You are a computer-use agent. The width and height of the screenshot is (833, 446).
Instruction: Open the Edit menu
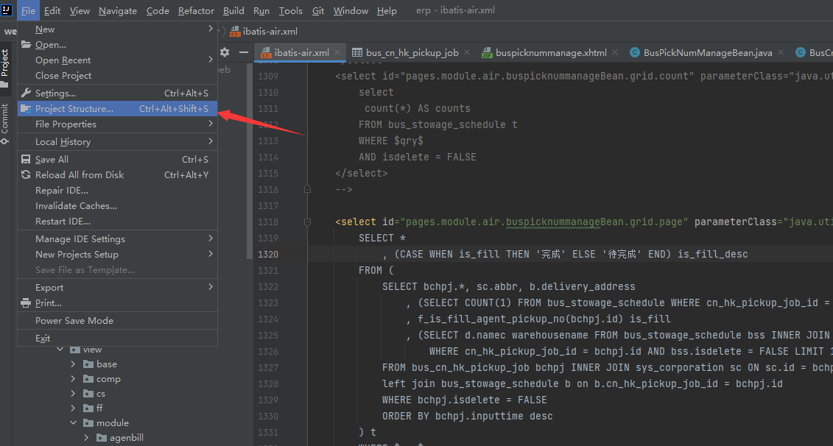pyautogui.click(x=52, y=10)
